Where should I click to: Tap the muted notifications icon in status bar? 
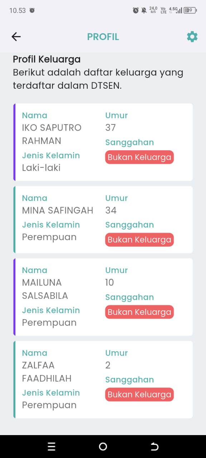click(143, 10)
